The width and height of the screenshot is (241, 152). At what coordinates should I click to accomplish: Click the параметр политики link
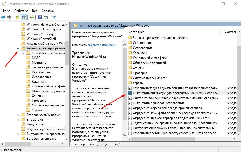point(102,45)
